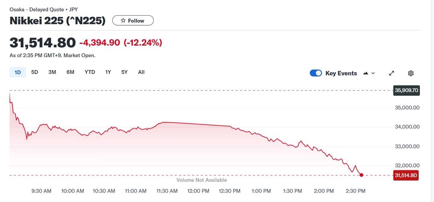Show the 3M time range

coord(52,72)
